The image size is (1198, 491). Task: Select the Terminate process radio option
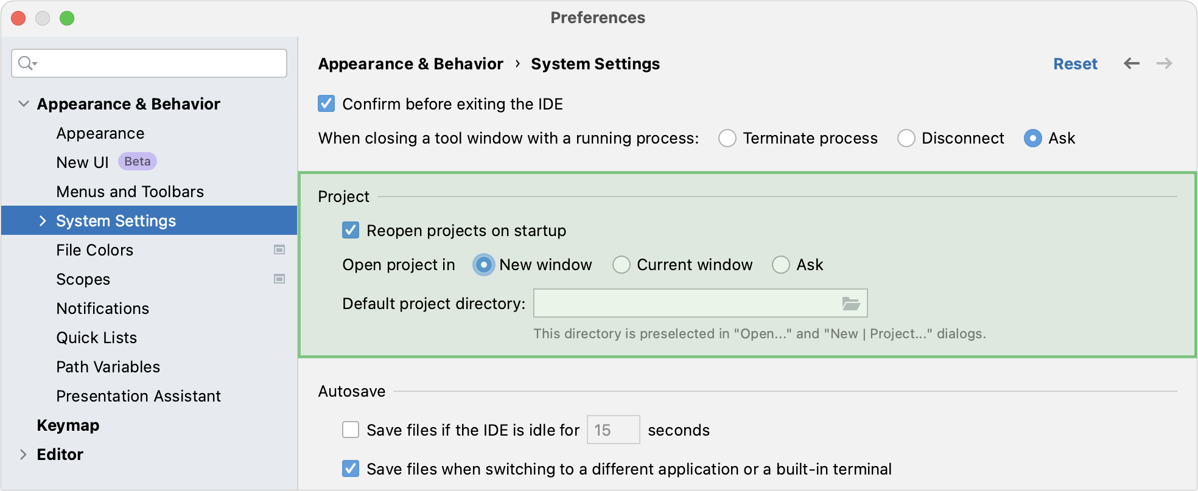[x=727, y=138]
